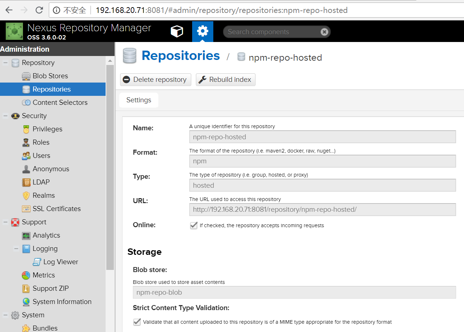The image size is (464, 332).
Task: Click the Privileges medal icon
Action: click(26, 129)
